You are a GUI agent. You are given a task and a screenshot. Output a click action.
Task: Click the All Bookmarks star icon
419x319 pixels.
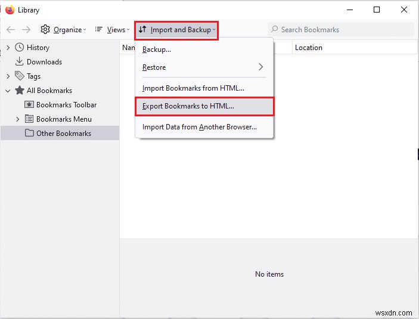[x=20, y=90]
